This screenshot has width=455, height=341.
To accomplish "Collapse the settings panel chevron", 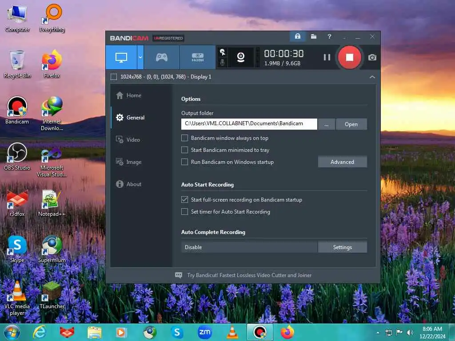I will (372, 77).
